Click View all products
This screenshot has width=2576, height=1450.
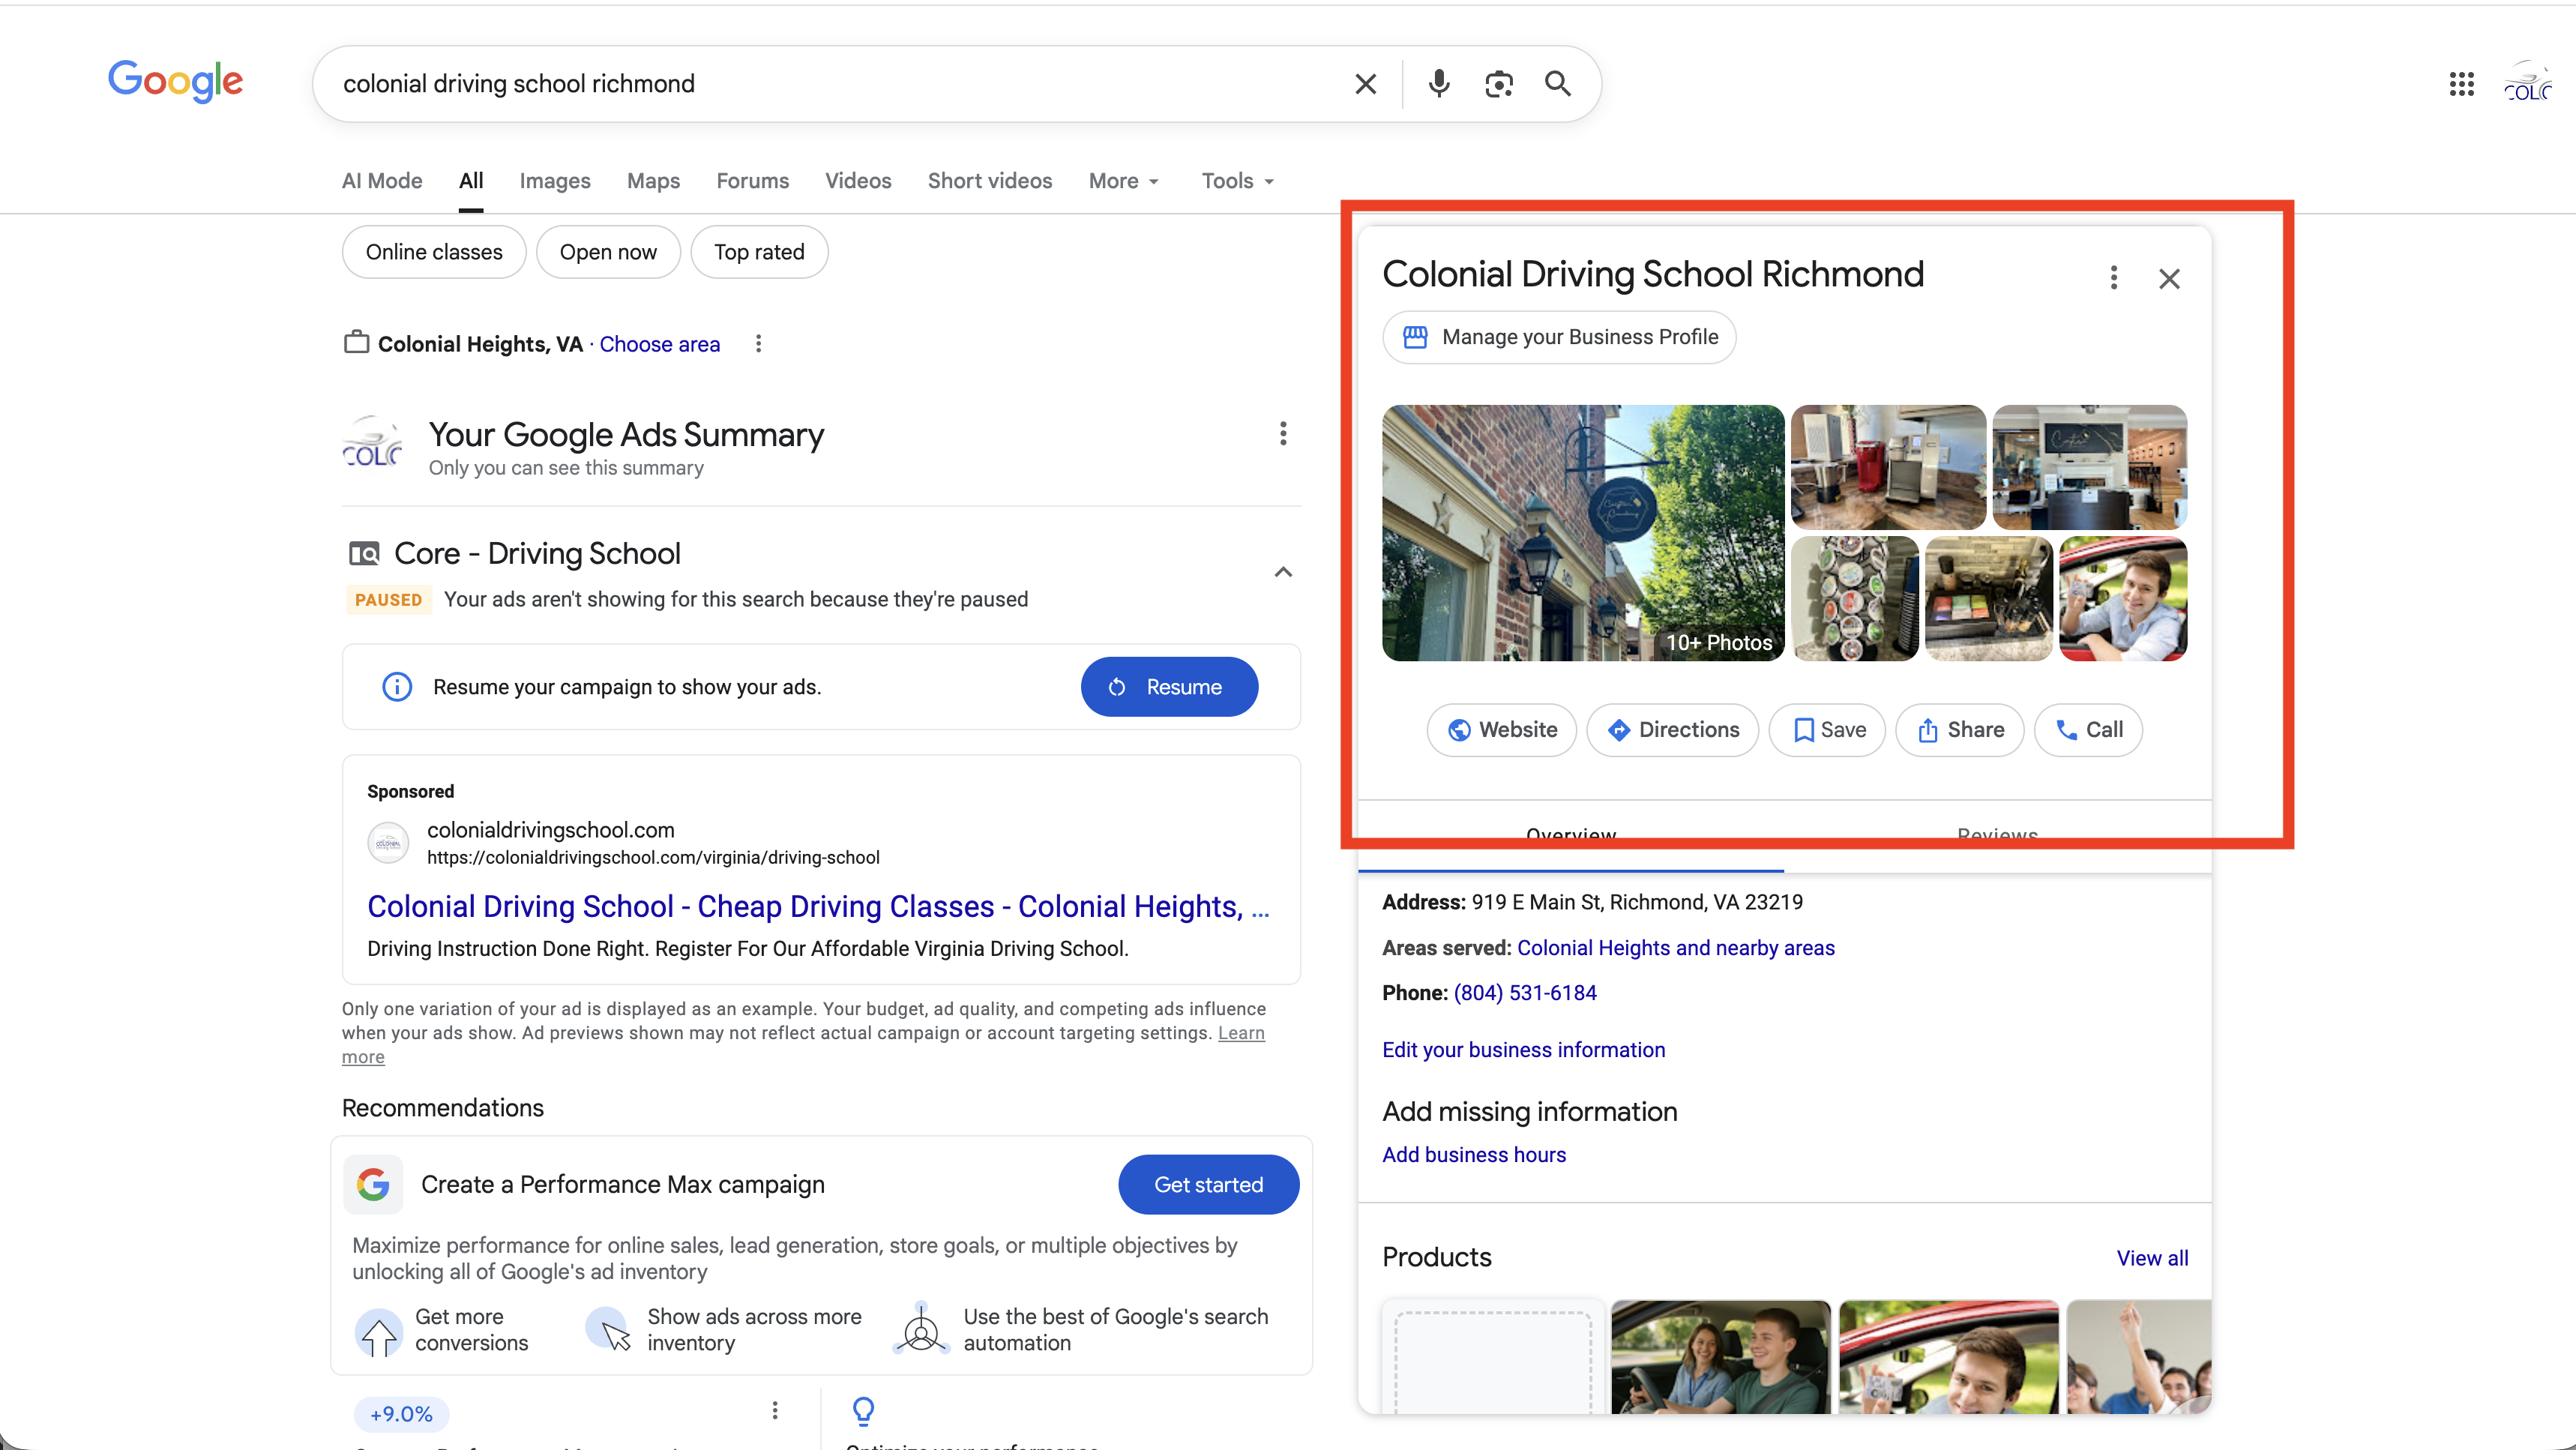point(2152,1258)
